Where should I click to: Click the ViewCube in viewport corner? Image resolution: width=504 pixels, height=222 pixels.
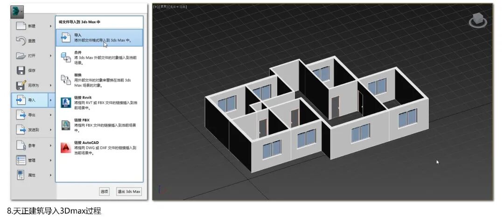478,20
